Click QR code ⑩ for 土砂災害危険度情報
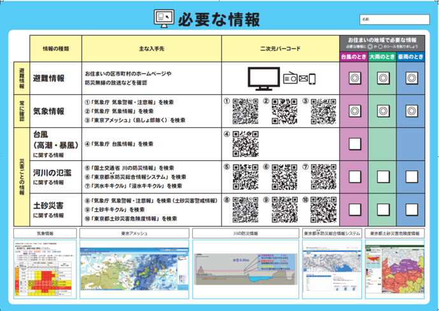 click(x=324, y=210)
